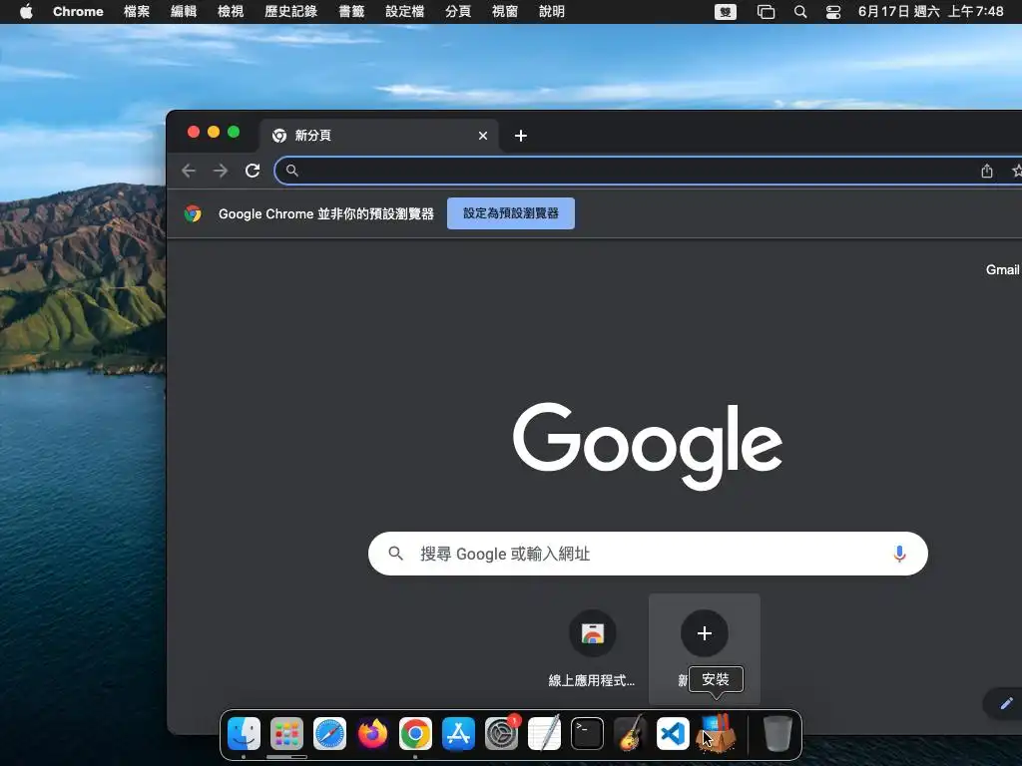Open the 檢視 menu

[x=231, y=12]
